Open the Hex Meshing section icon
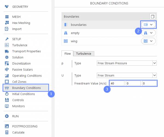 (7, 23)
